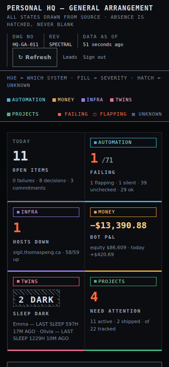Click the purple Infra legend swatch

click(x=83, y=100)
